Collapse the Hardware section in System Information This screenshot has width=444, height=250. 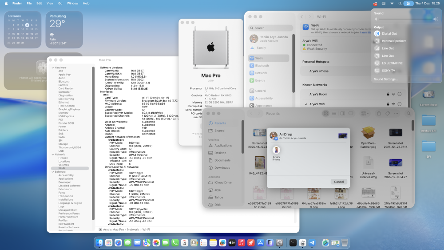tap(53, 67)
